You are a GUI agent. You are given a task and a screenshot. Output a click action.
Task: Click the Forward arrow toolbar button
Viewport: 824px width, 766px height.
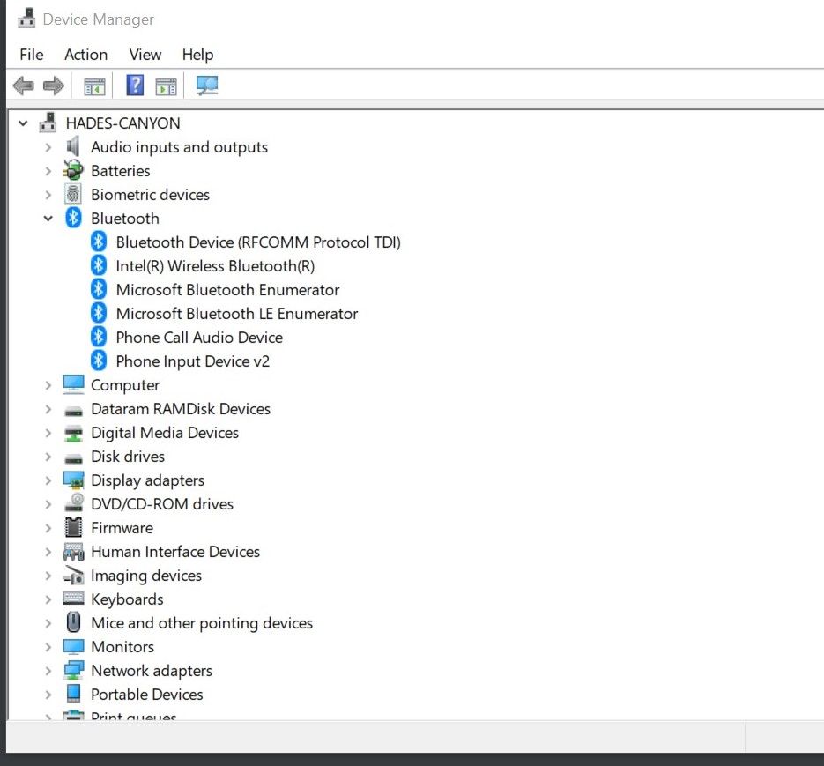(x=54, y=86)
